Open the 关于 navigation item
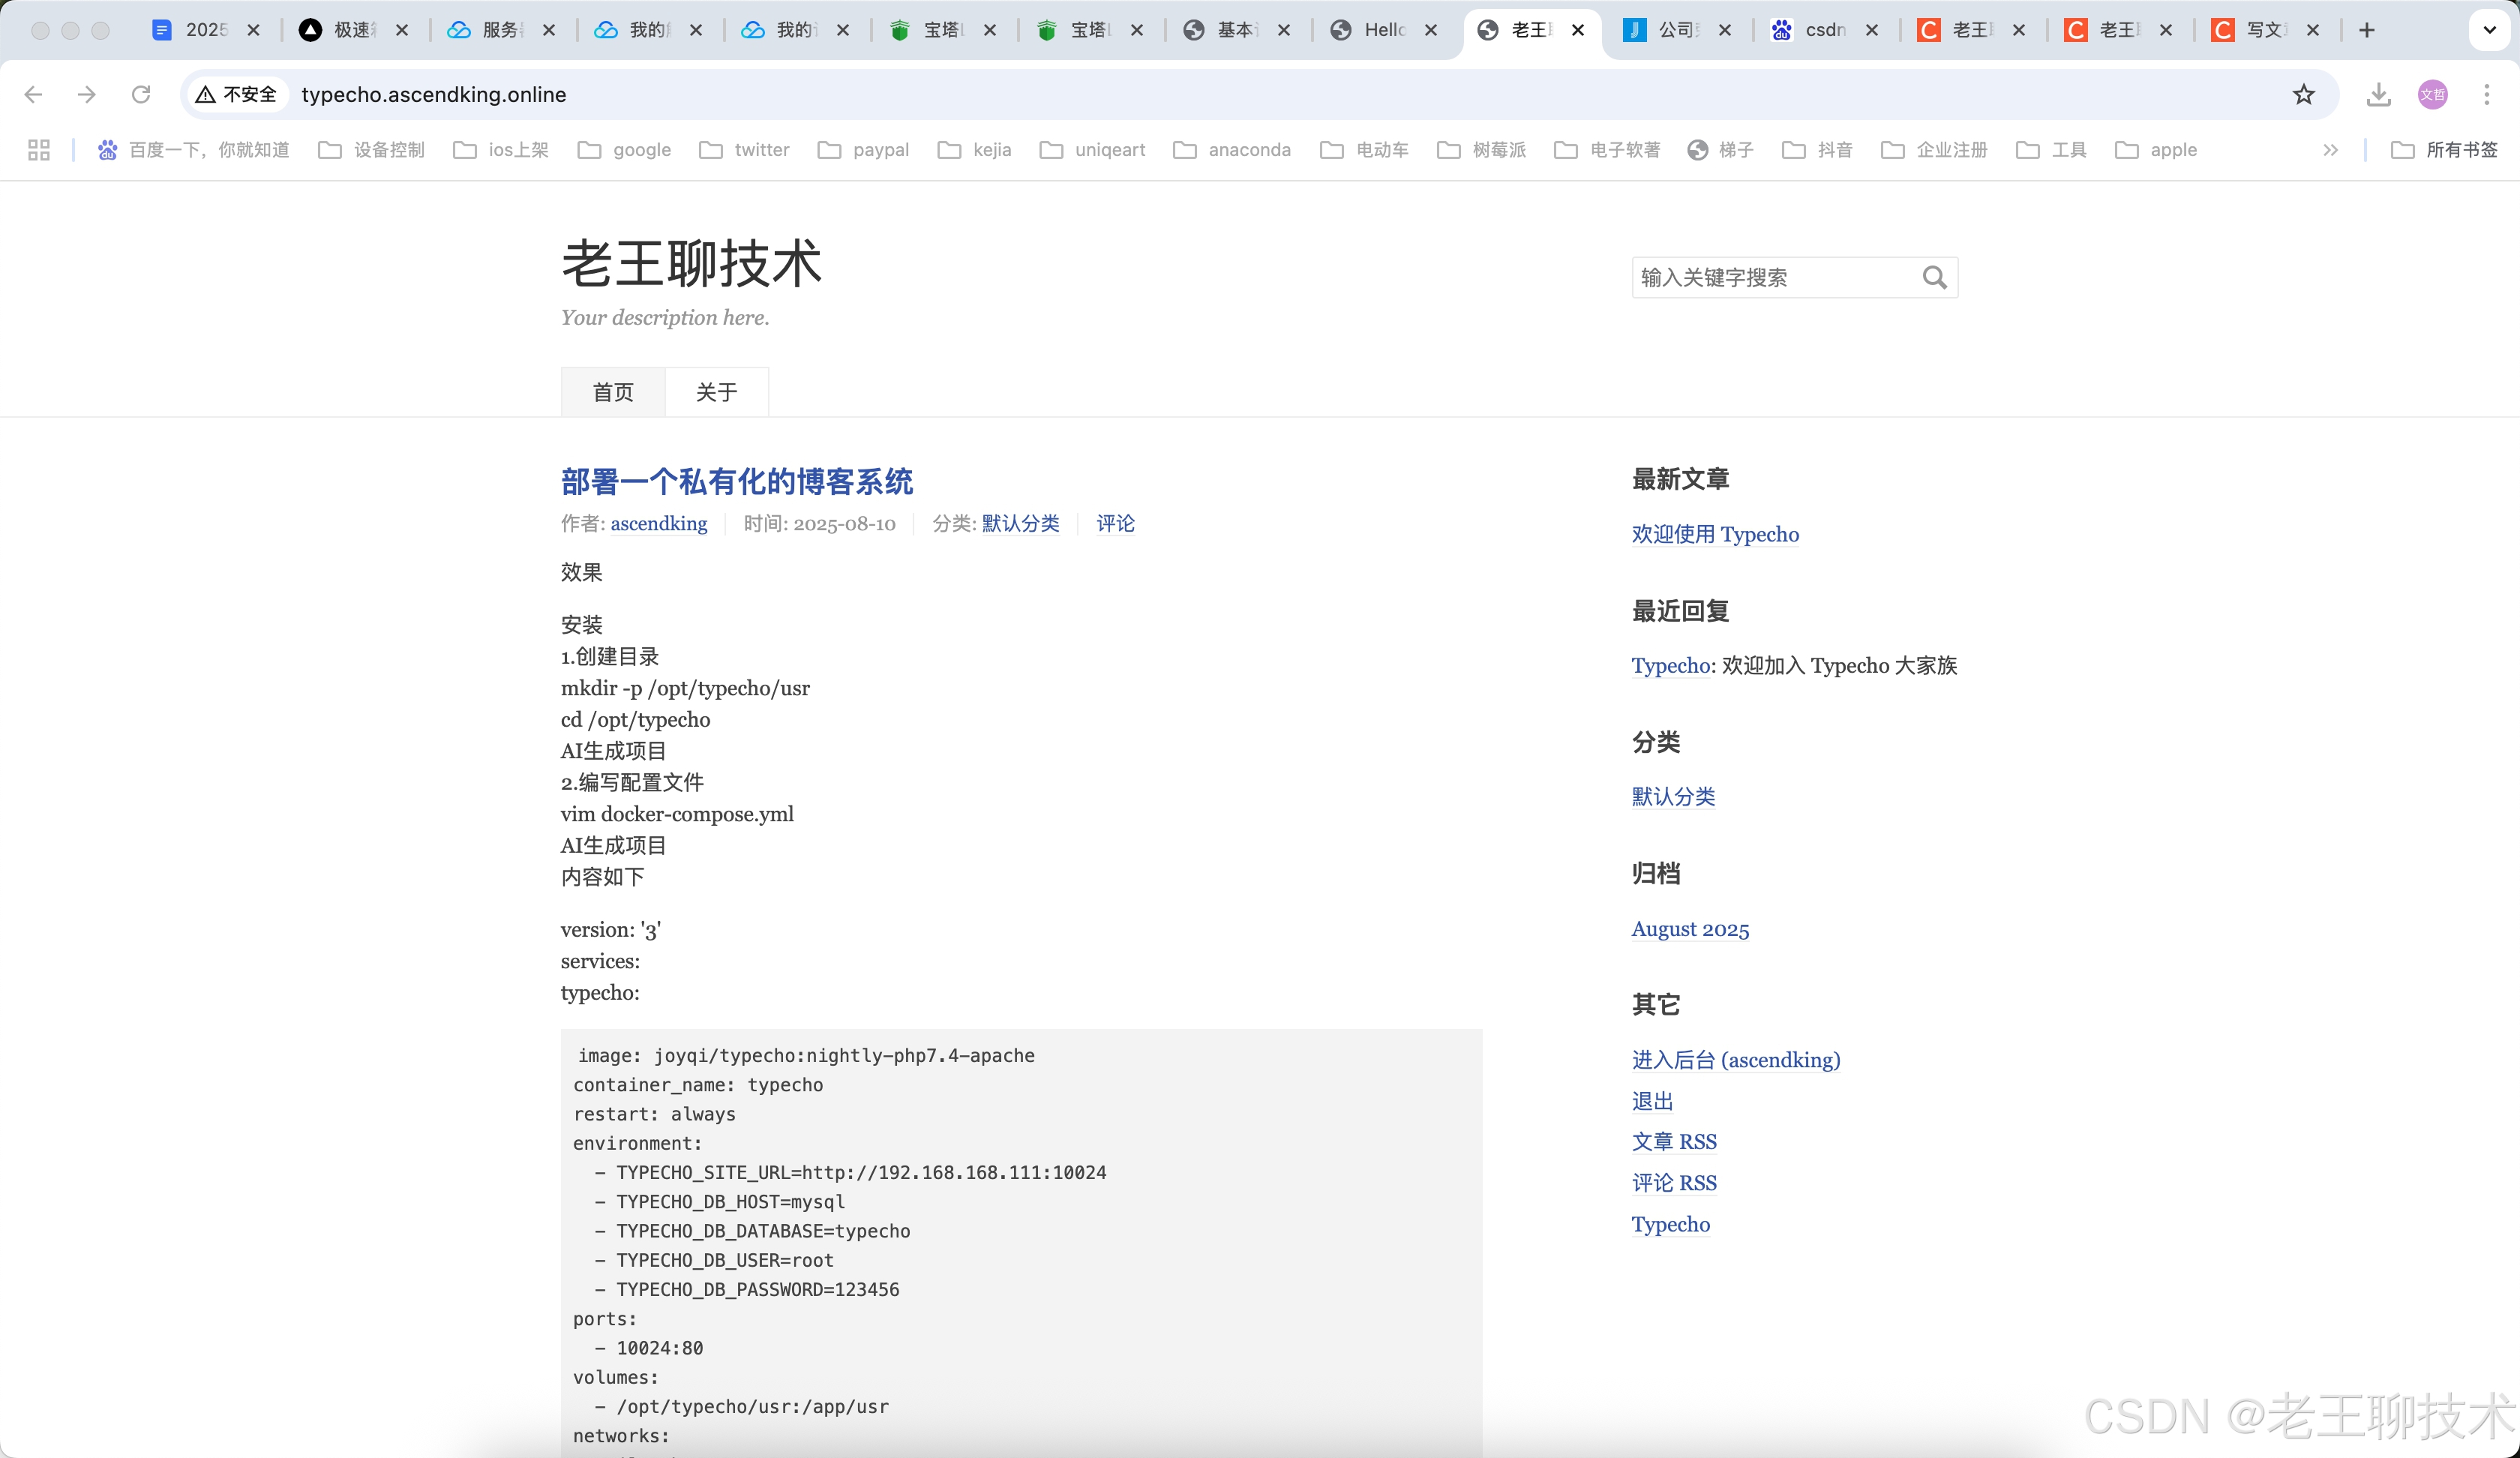 pyautogui.click(x=717, y=392)
